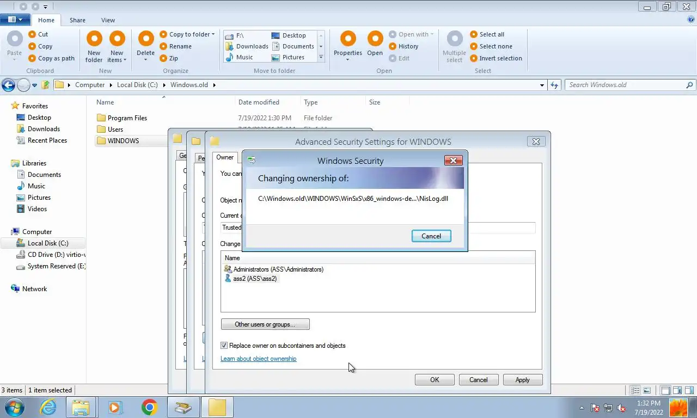Select Program Files folder in file list
The height and width of the screenshot is (418, 697).
click(x=122, y=118)
